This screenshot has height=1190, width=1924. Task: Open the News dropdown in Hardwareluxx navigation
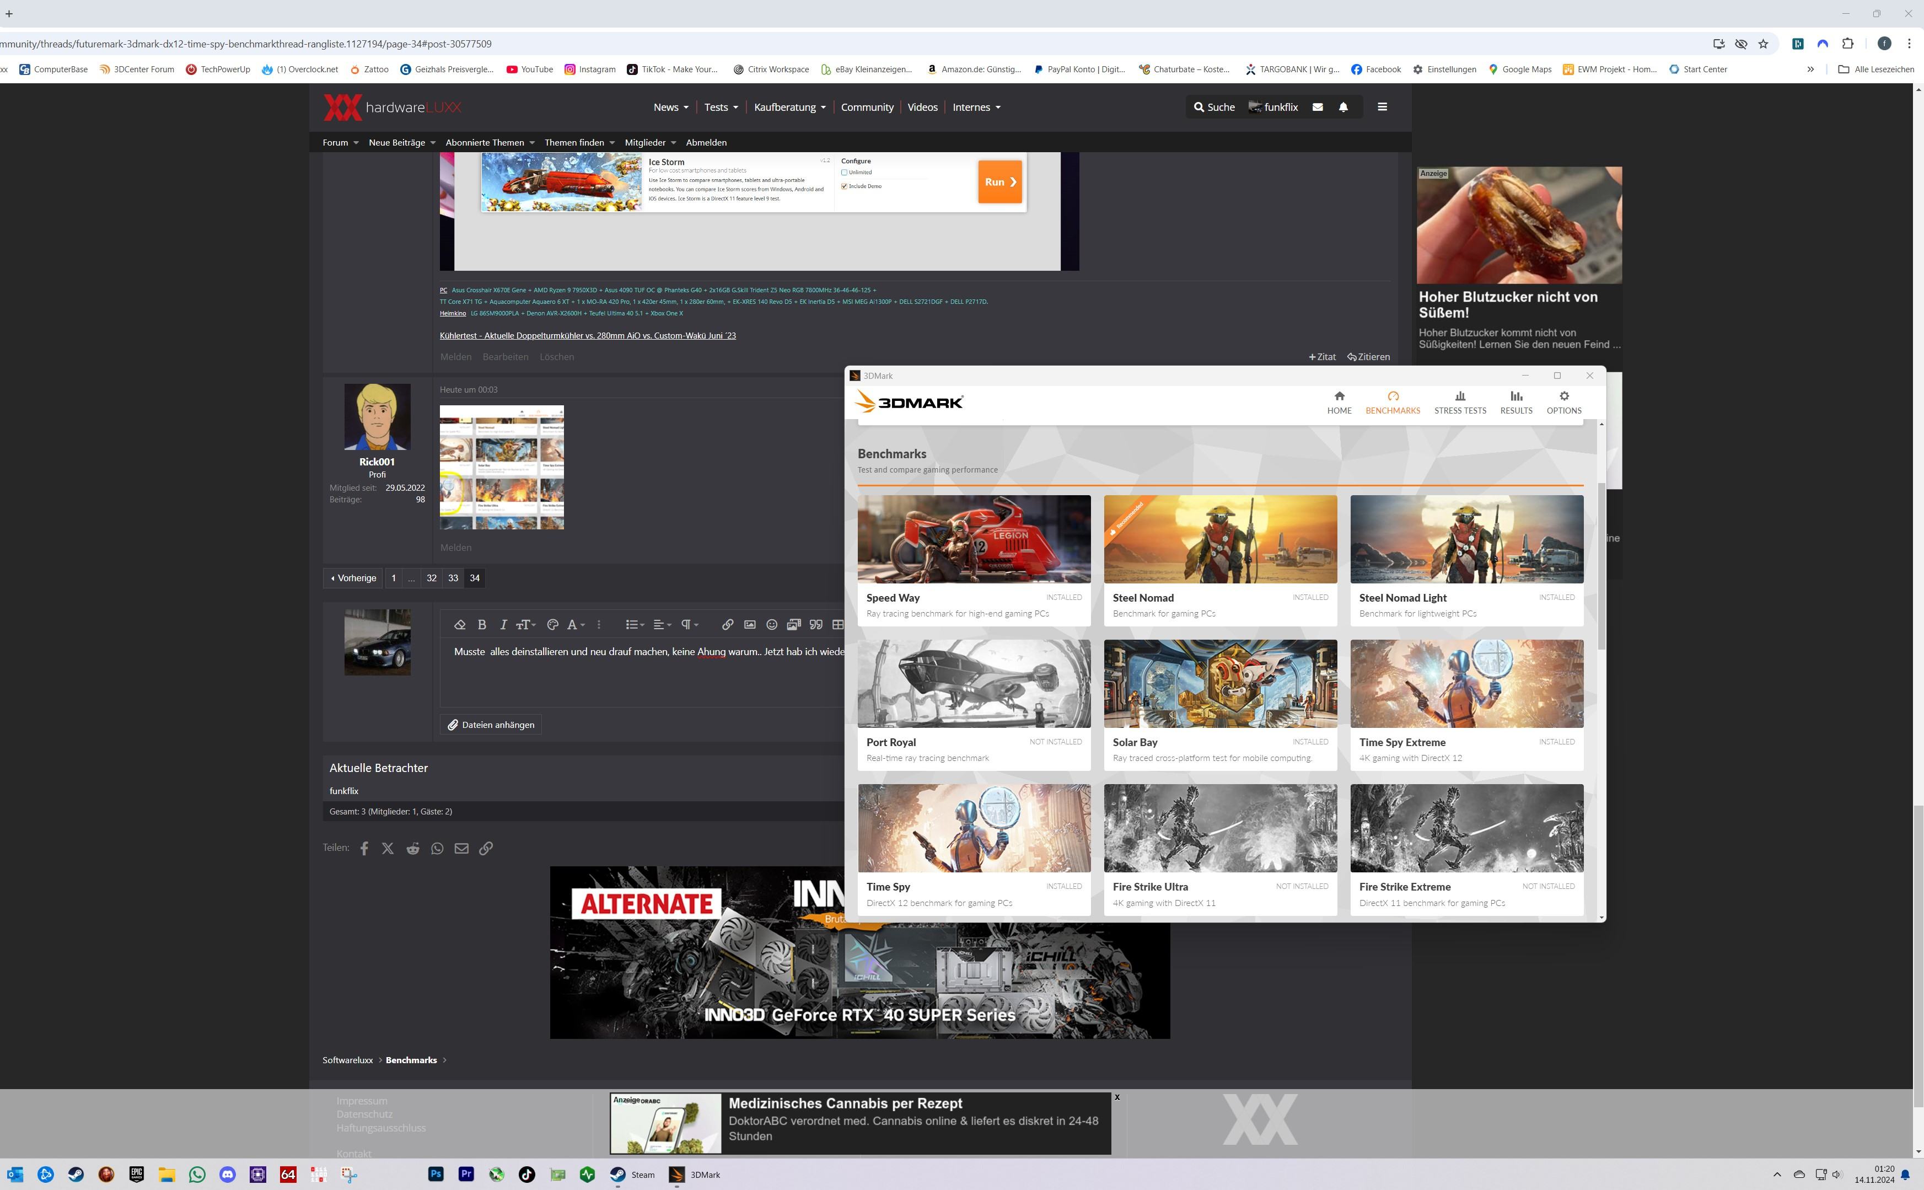click(x=670, y=107)
